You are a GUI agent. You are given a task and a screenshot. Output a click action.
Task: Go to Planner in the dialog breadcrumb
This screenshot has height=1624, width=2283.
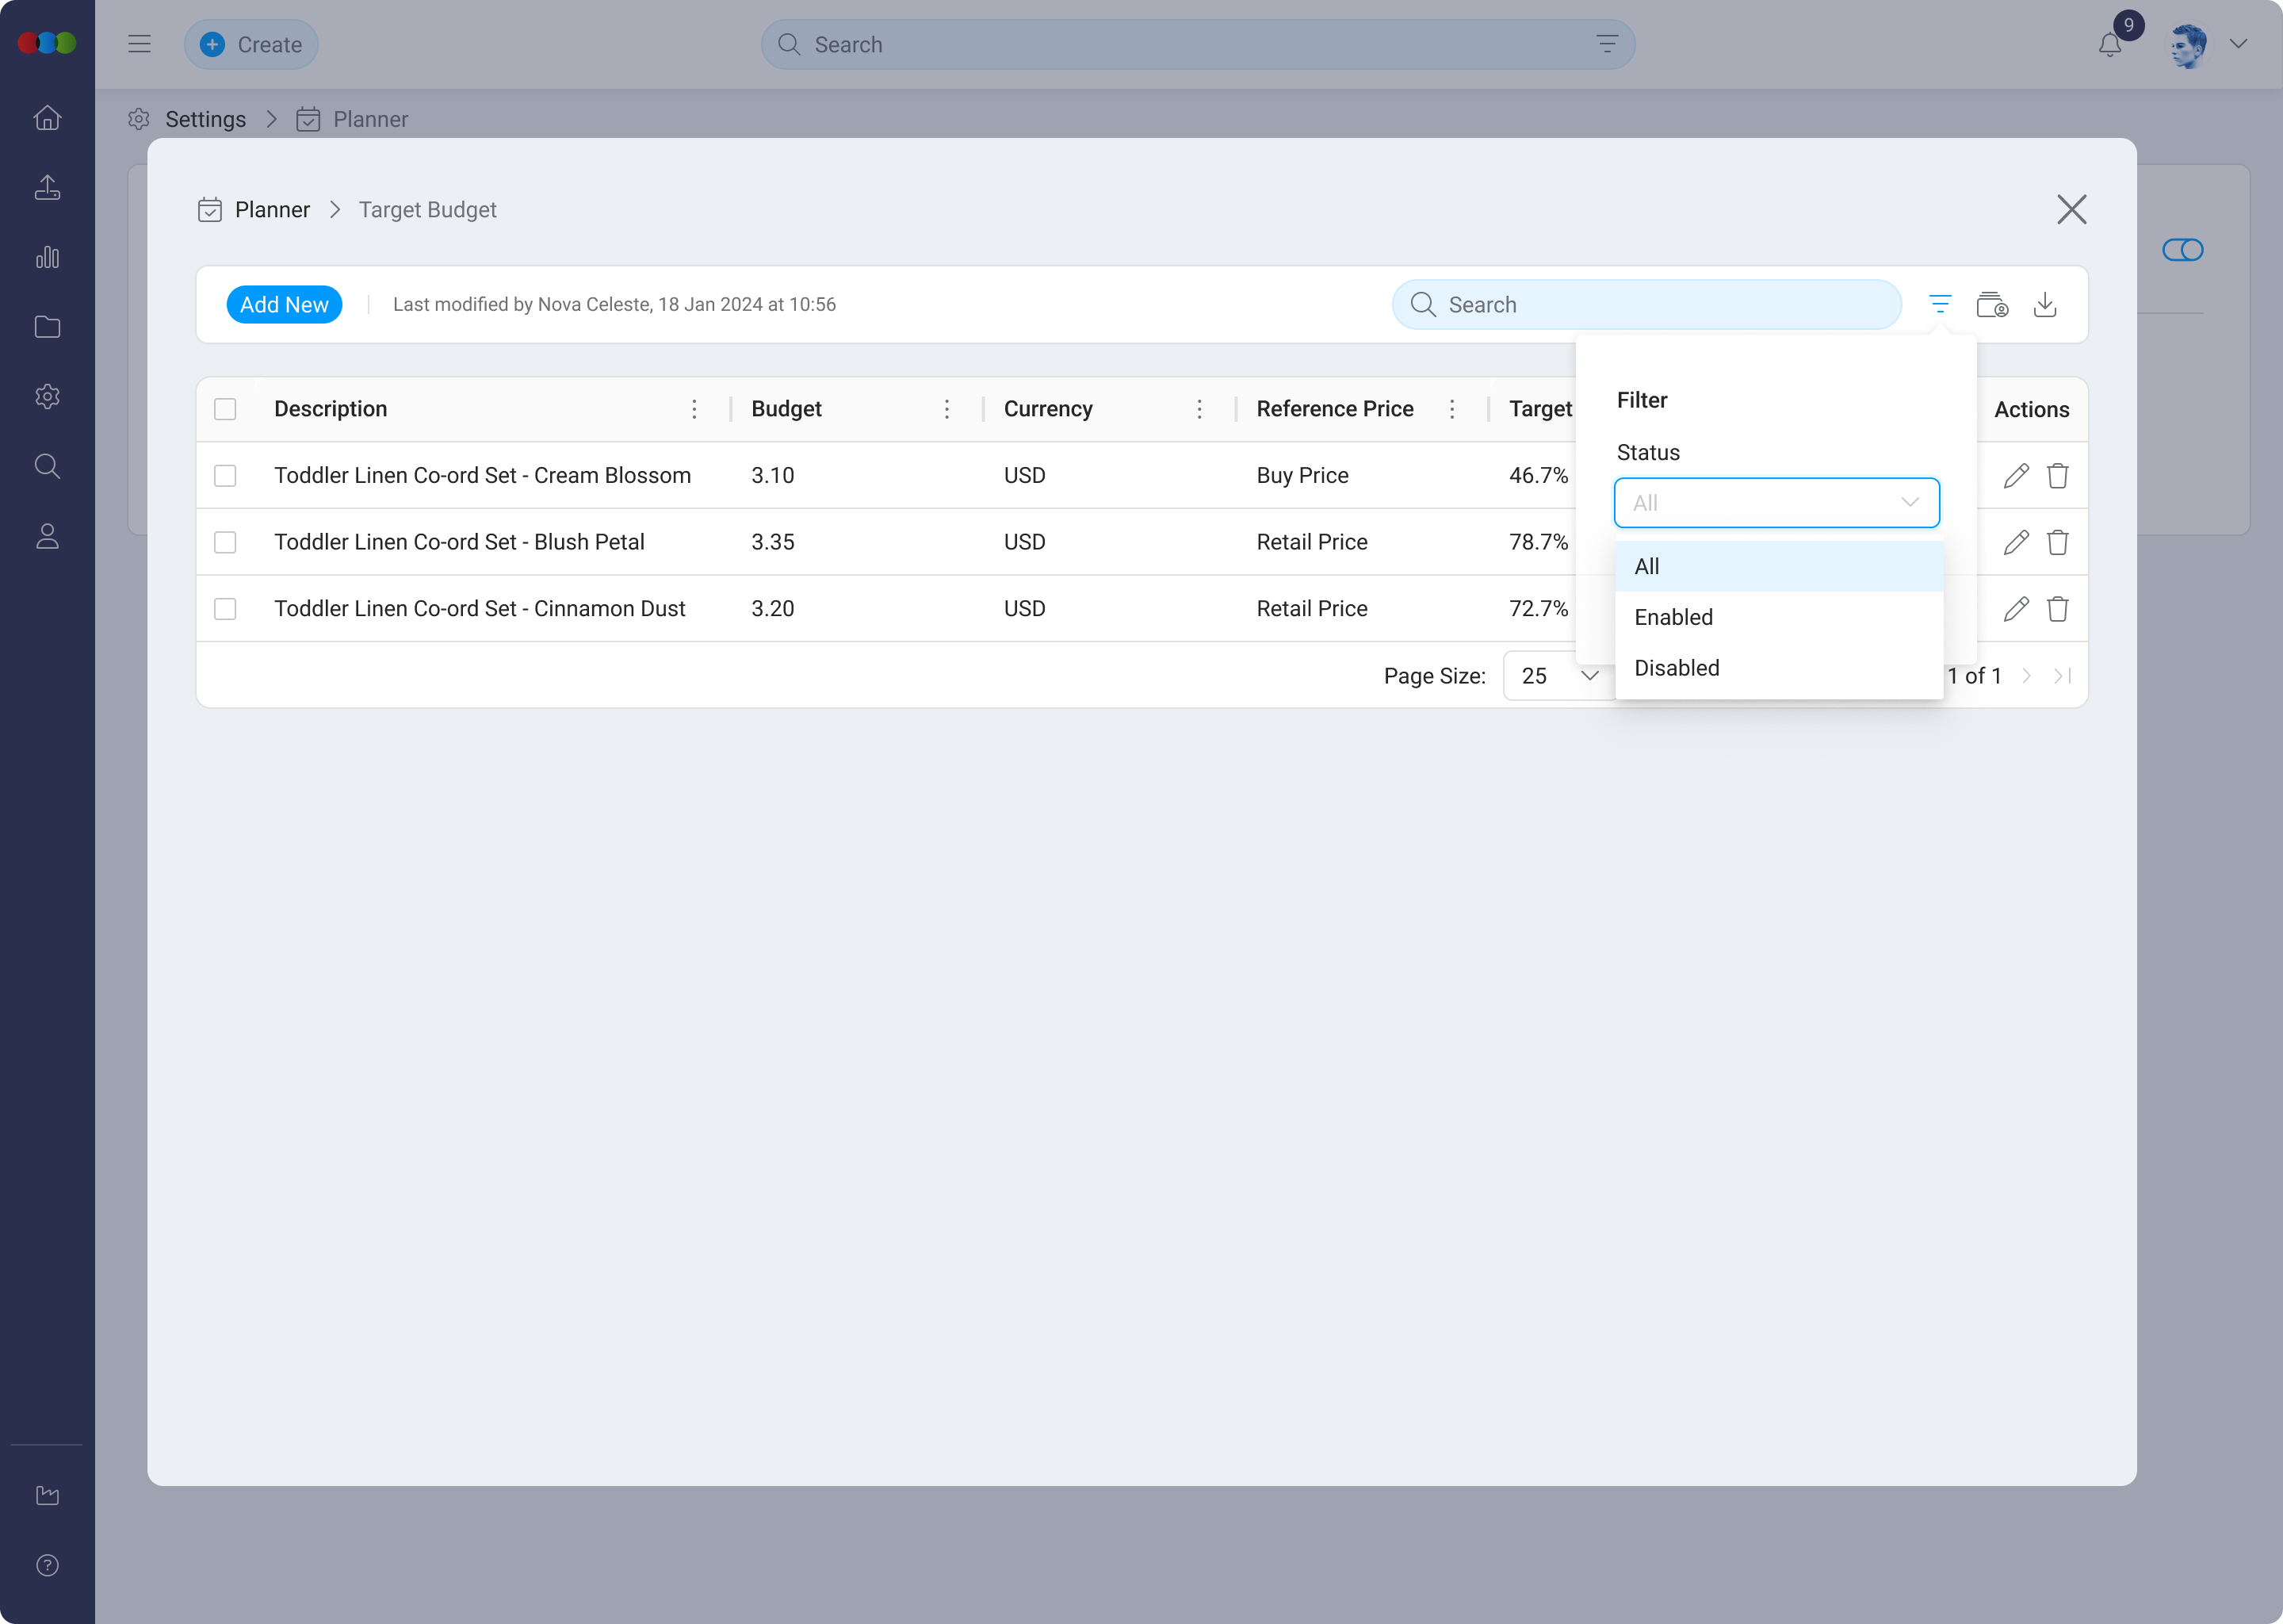(272, 210)
